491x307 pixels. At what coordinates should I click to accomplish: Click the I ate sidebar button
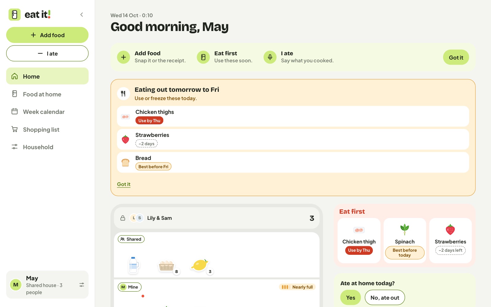47,53
